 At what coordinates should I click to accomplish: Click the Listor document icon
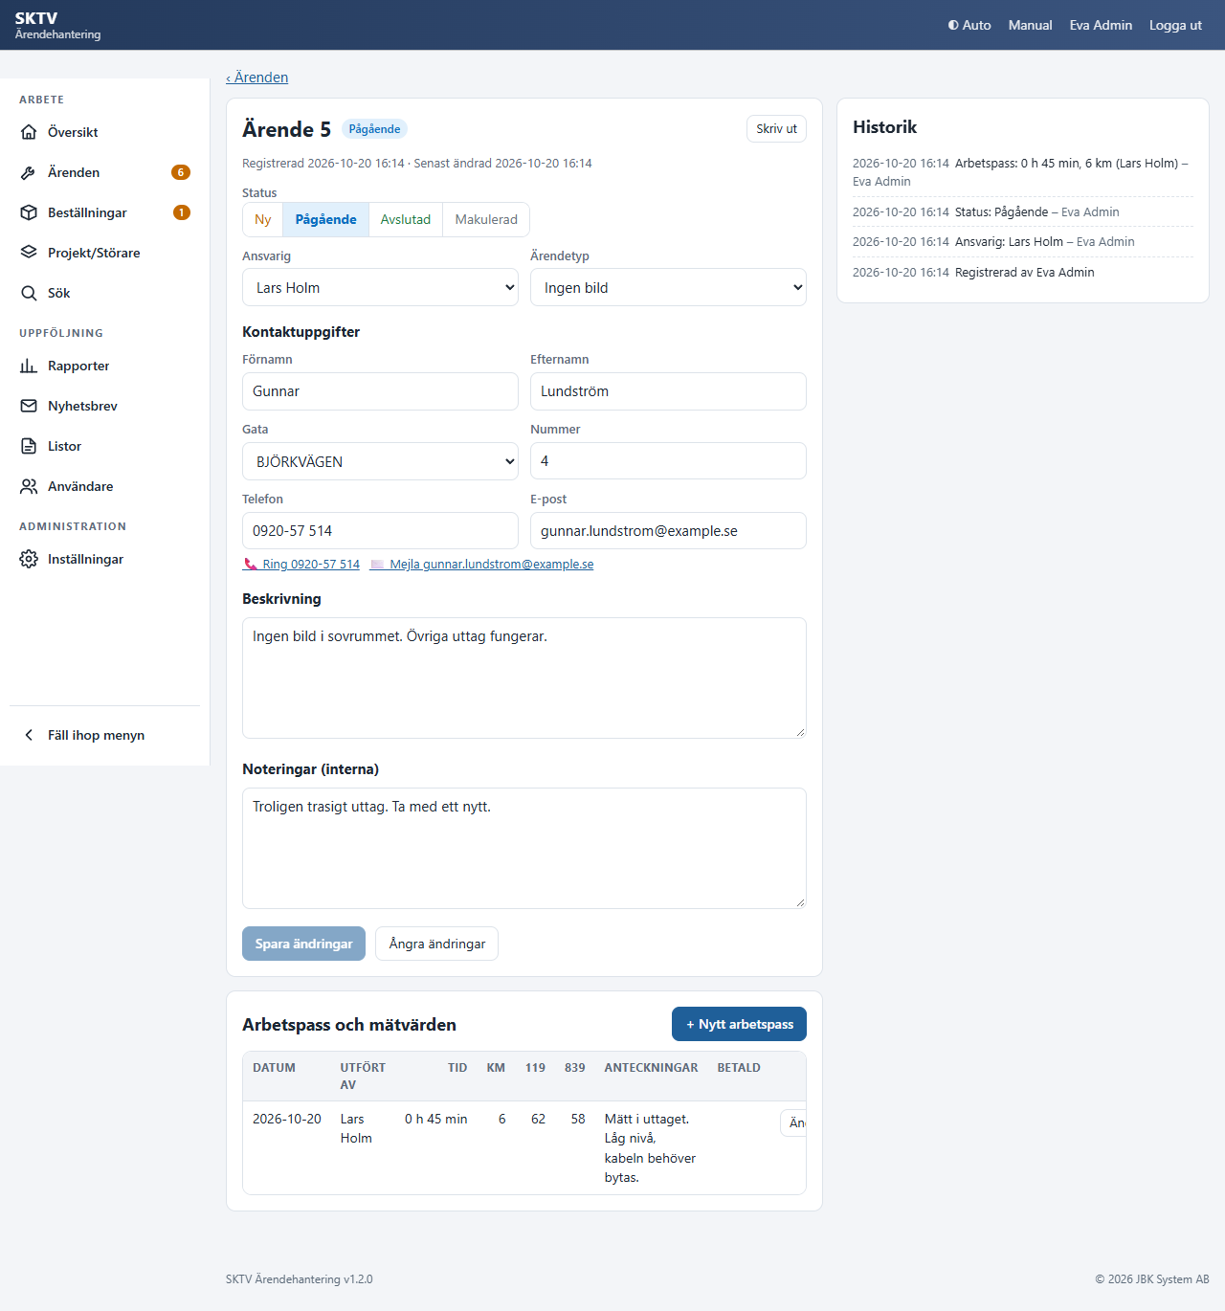click(x=29, y=446)
